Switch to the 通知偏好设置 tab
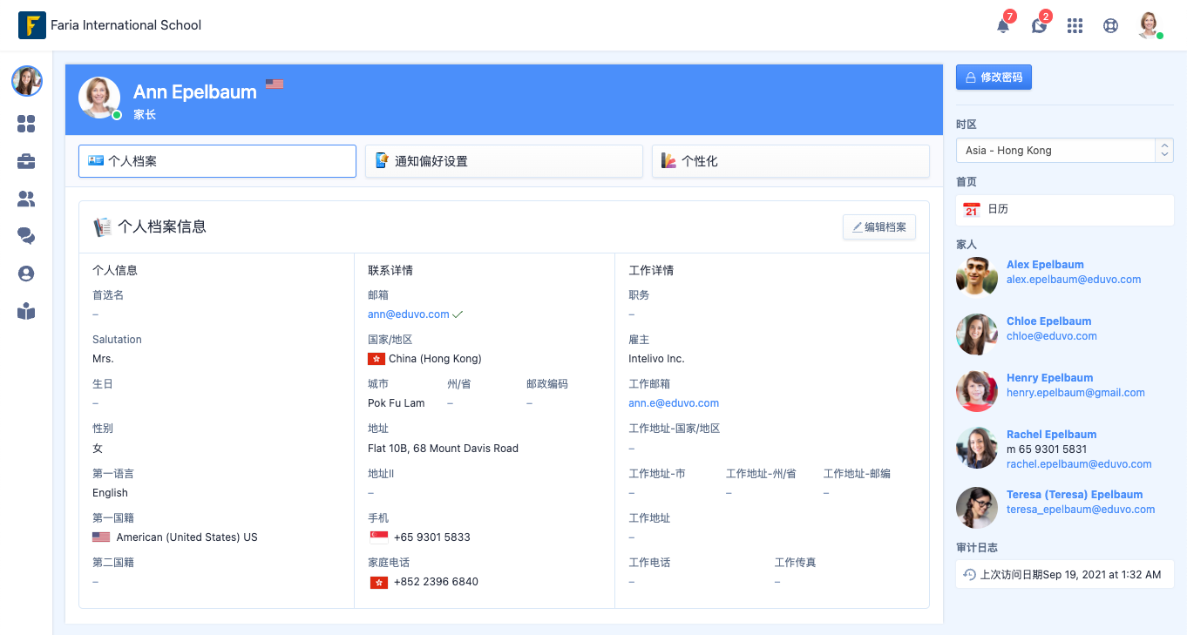This screenshot has height=635, width=1187. pyautogui.click(x=504, y=161)
